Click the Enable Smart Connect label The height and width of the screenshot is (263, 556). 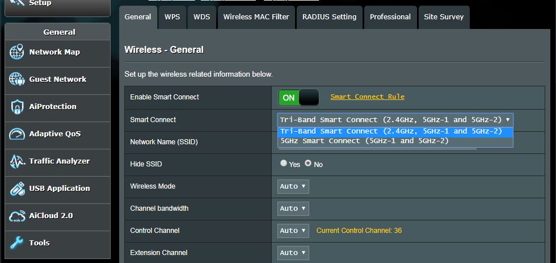[165, 97]
